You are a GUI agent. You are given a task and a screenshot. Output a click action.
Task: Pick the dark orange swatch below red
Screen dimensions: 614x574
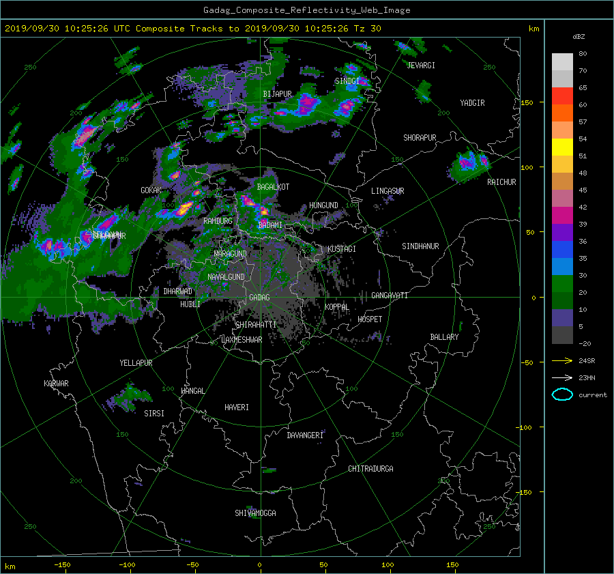(x=562, y=113)
